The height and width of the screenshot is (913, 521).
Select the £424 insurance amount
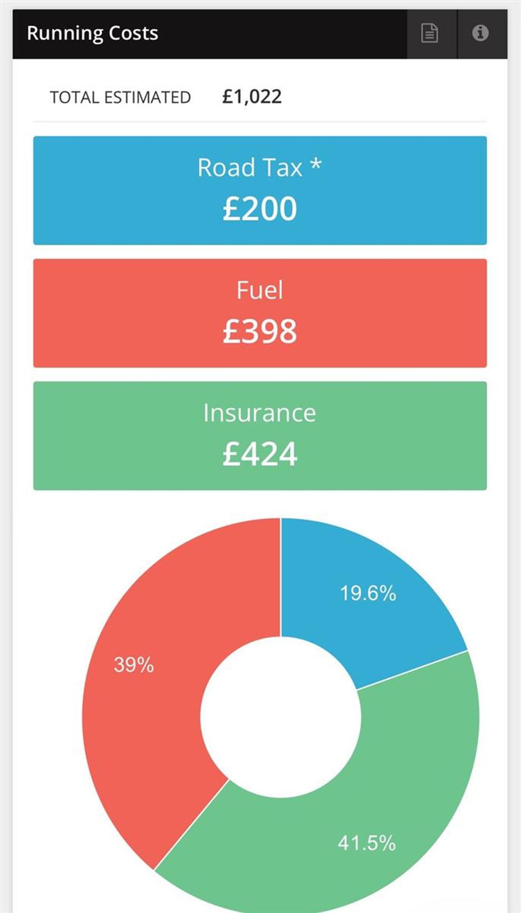coord(260,454)
